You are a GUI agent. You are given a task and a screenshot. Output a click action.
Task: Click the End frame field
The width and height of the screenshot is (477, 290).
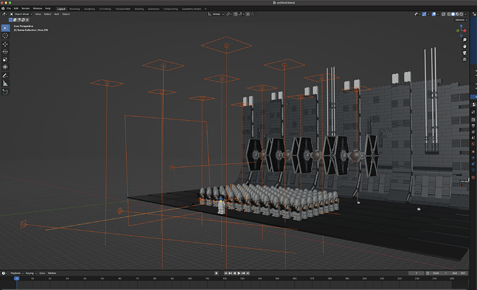(458, 273)
